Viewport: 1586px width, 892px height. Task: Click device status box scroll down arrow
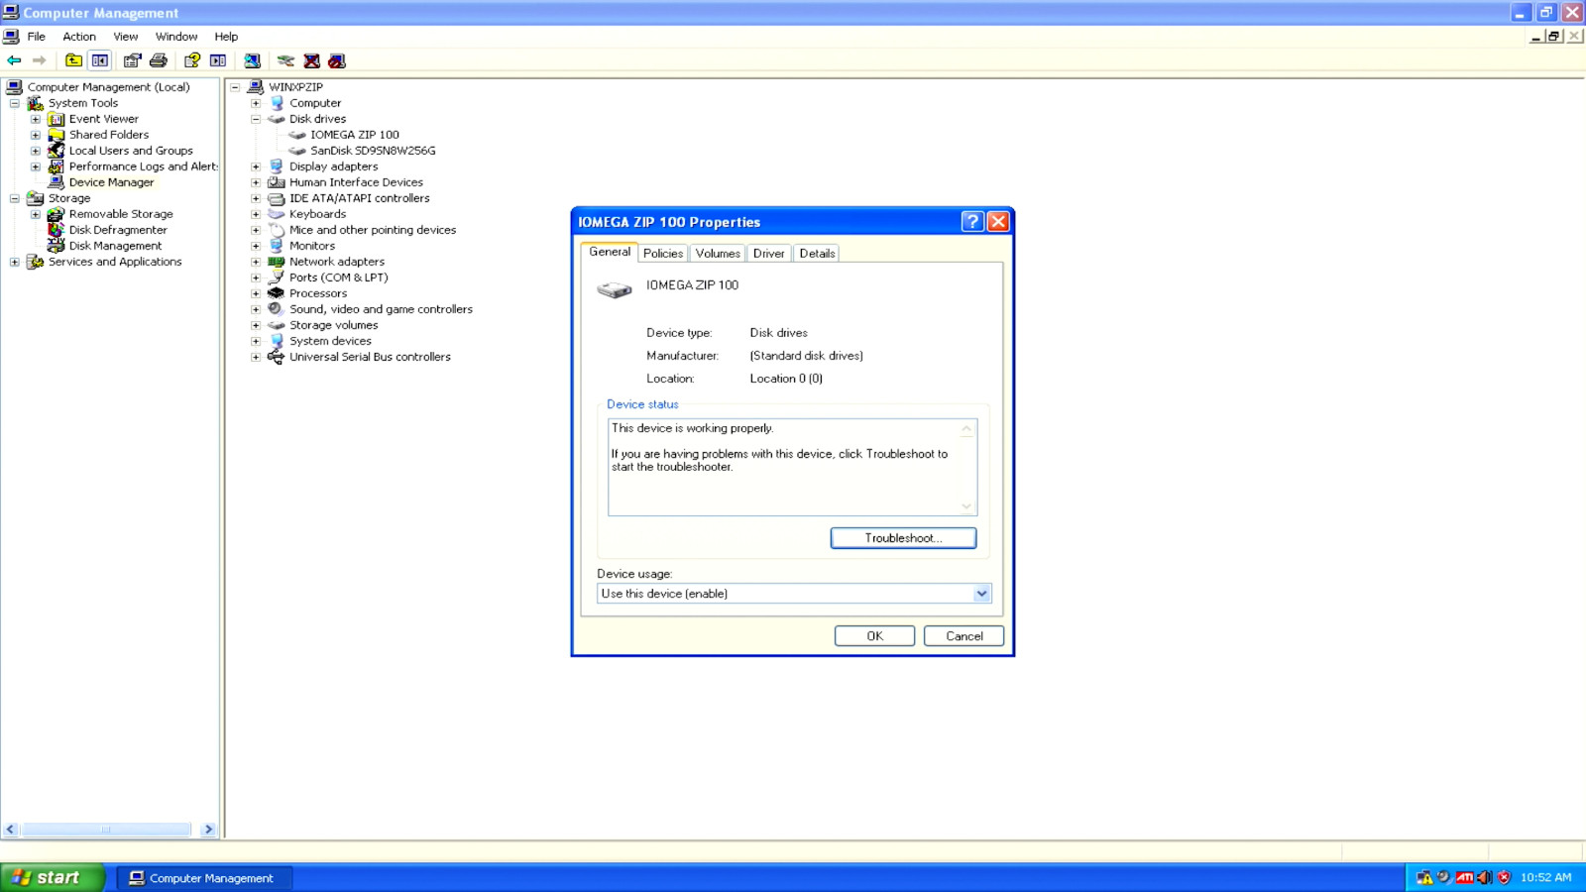[966, 506]
